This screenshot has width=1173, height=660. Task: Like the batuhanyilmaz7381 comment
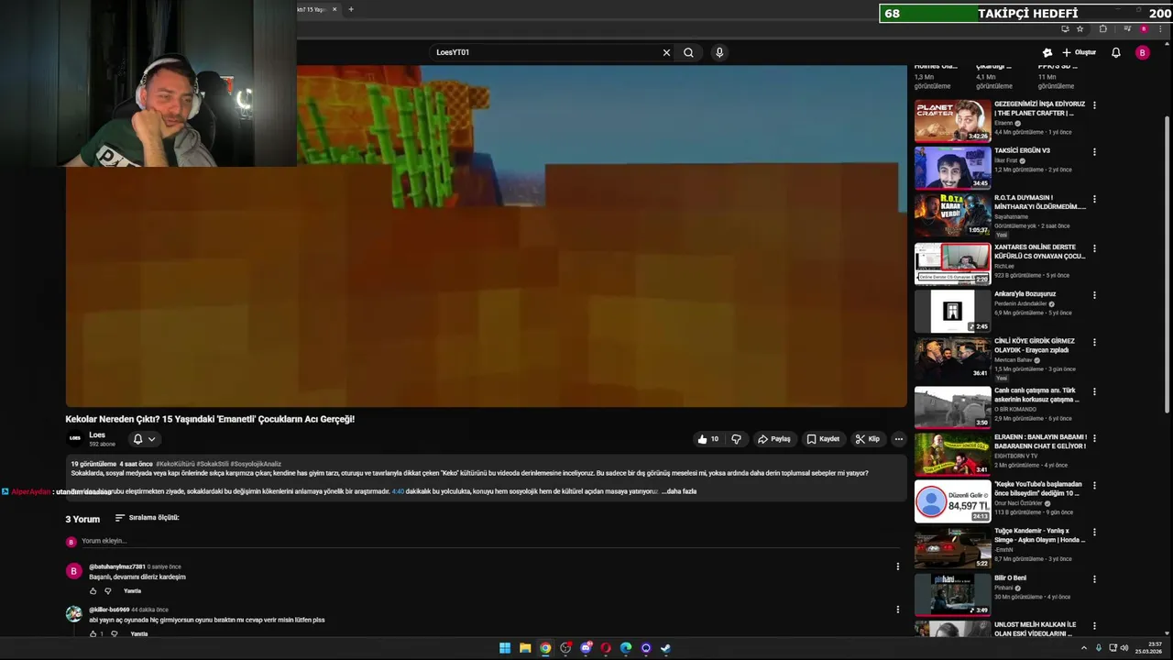coord(93,591)
